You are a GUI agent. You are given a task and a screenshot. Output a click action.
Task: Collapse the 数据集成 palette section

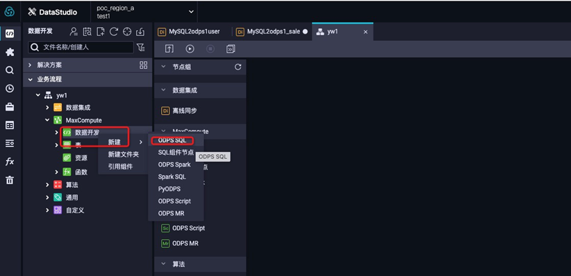164,90
